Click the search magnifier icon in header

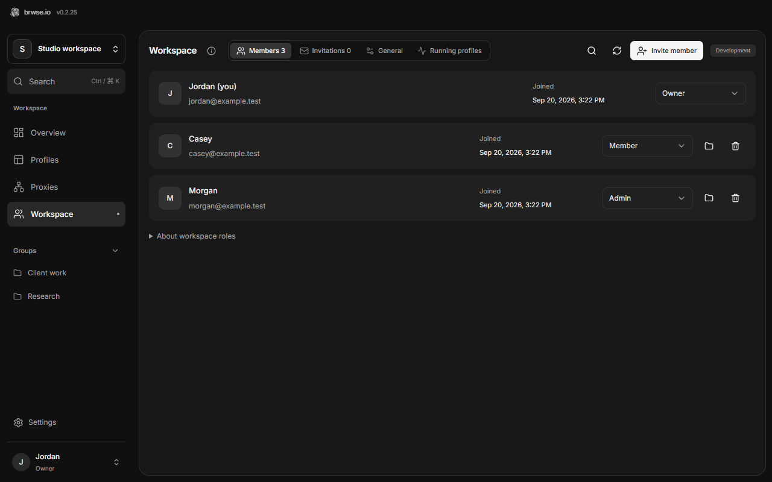click(592, 51)
